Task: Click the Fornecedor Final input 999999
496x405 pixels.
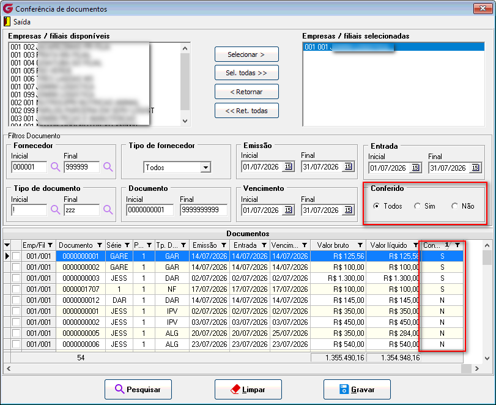Action: pyautogui.click(x=81, y=167)
